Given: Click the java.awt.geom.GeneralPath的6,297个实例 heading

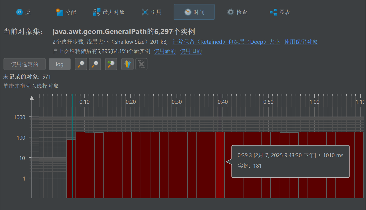Looking at the screenshot, I should pos(124,32).
